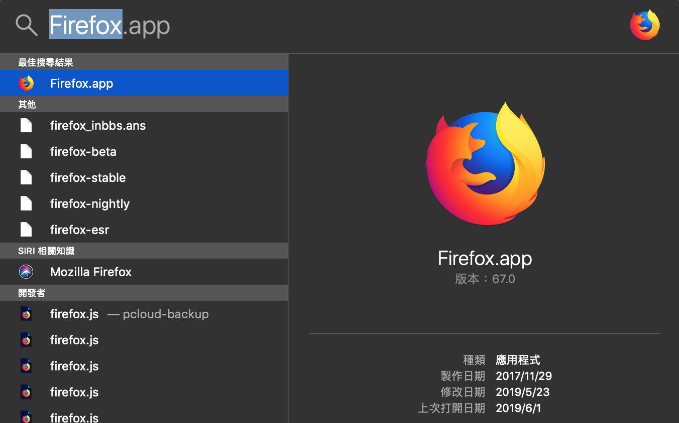This screenshot has height=423, width=679.
Task: Click the Firefox icon in the search bar
Action: pos(645,25)
